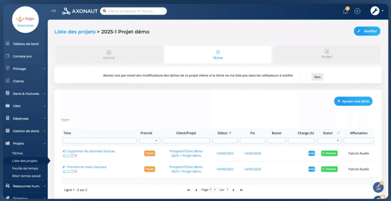
Task: Click the Statut column gear icon
Action: click(x=338, y=133)
